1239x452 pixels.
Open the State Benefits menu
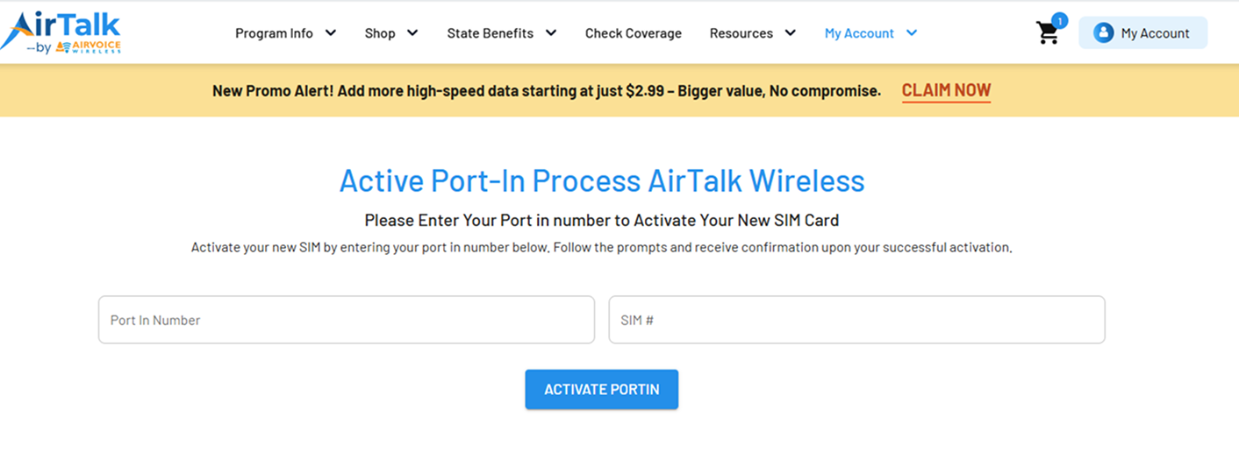click(x=490, y=33)
